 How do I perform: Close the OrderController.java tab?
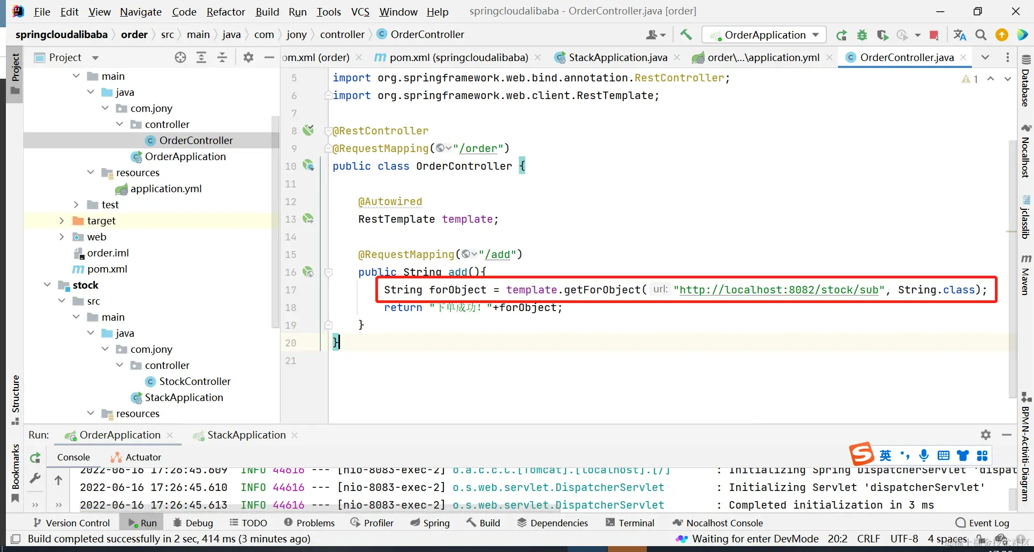pos(963,57)
